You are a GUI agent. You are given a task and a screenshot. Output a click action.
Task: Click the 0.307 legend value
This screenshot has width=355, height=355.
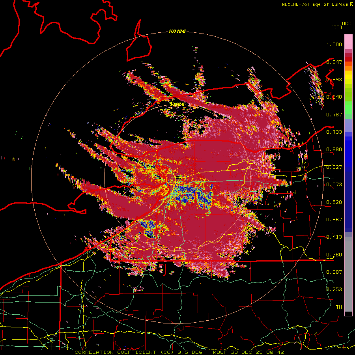[x=334, y=272]
